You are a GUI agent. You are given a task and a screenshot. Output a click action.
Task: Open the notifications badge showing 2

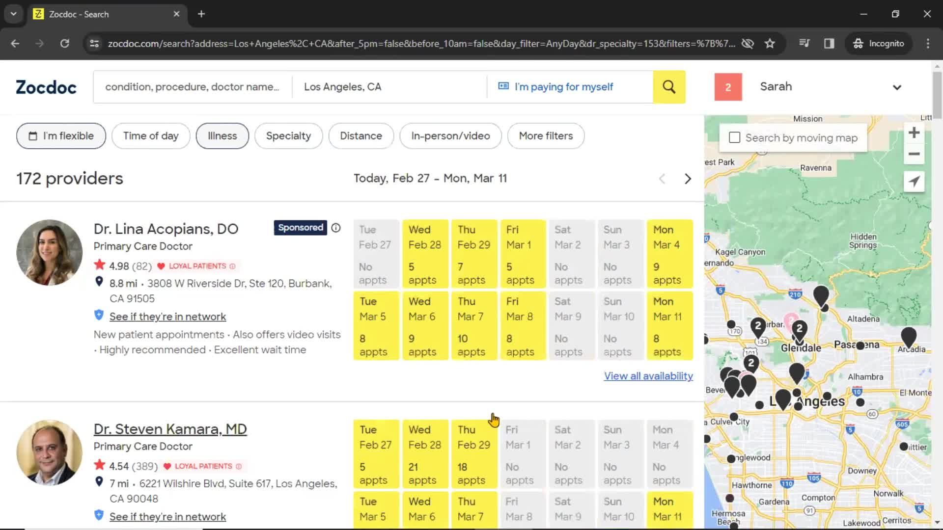tap(728, 87)
